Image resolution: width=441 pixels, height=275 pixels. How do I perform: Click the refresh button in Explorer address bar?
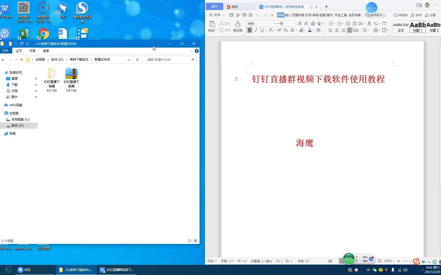[137, 60]
